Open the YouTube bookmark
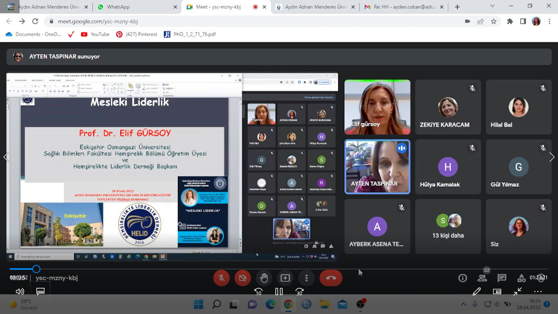The height and width of the screenshot is (314, 558). (x=96, y=34)
